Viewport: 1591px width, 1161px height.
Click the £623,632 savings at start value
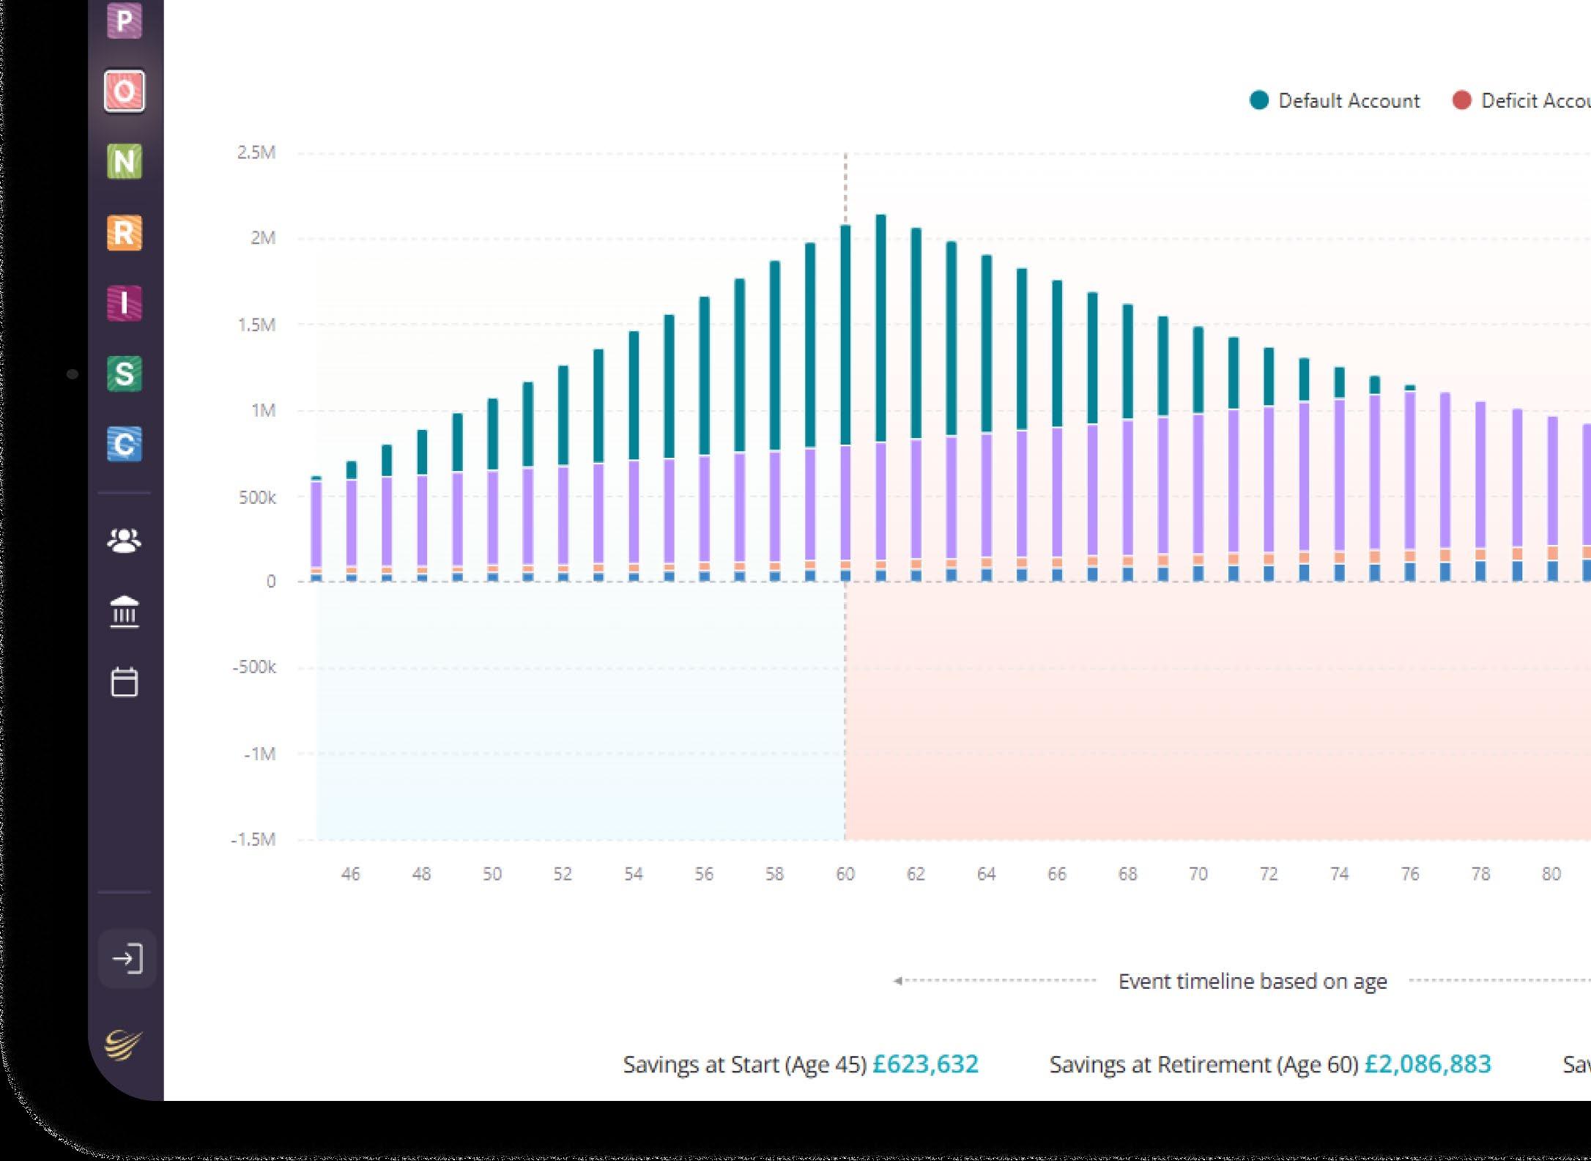click(x=925, y=1064)
